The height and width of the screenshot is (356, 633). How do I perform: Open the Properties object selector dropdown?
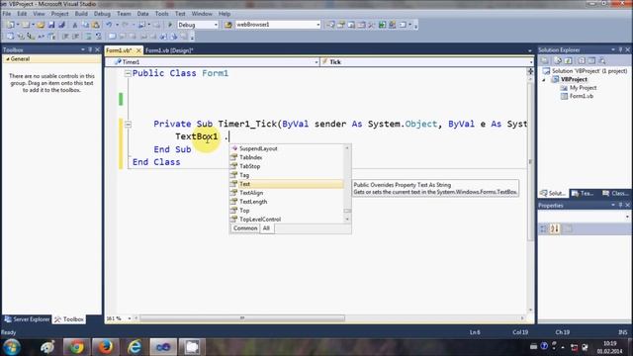click(627, 217)
